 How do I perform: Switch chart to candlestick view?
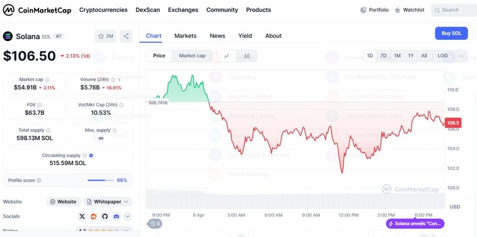tap(247, 56)
